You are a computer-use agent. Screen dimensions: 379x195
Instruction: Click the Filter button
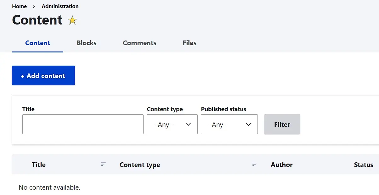pos(282,124)
